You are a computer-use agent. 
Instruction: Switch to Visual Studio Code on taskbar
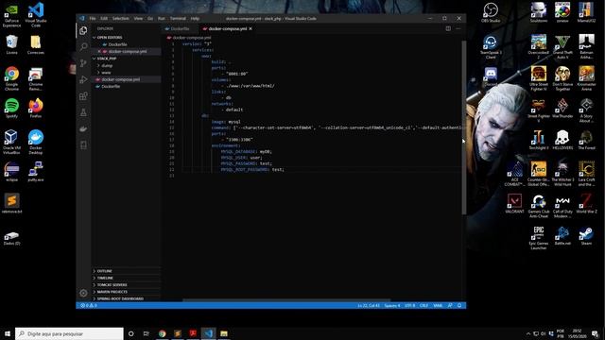(x=208, y=333)
